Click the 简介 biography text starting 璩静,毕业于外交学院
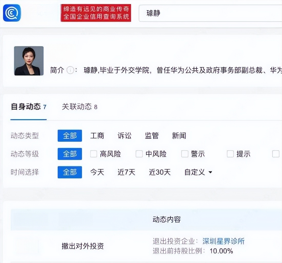This screenshot has width=282, height=263. 183,70
